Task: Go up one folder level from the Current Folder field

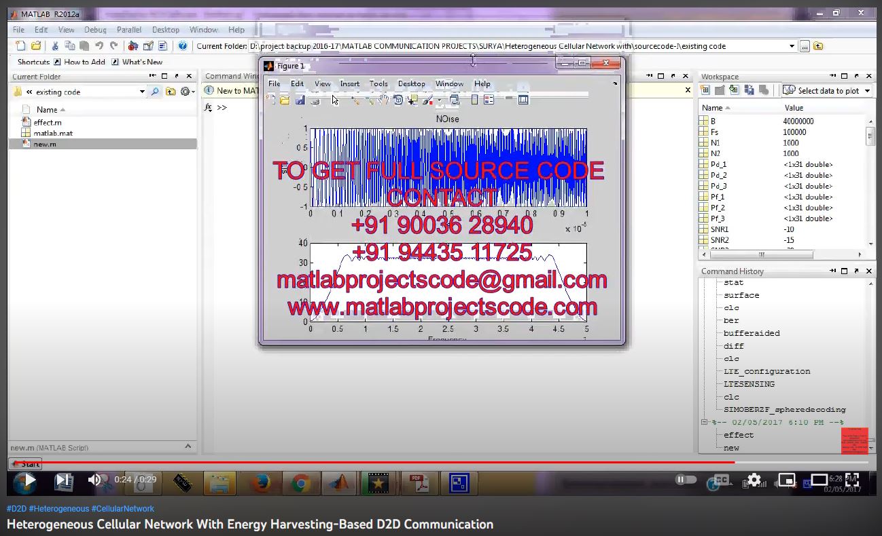Action: [x=818, y=46]
